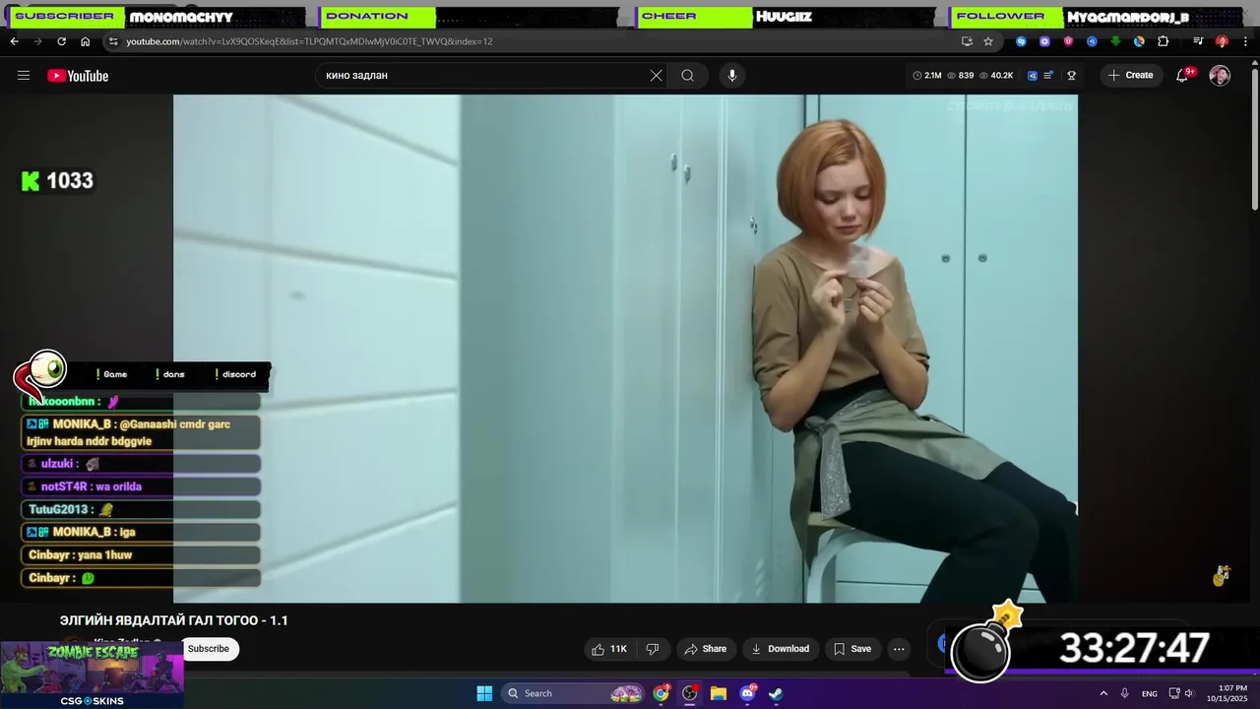Open Steam from the taskbar

(x=776, y=693)
